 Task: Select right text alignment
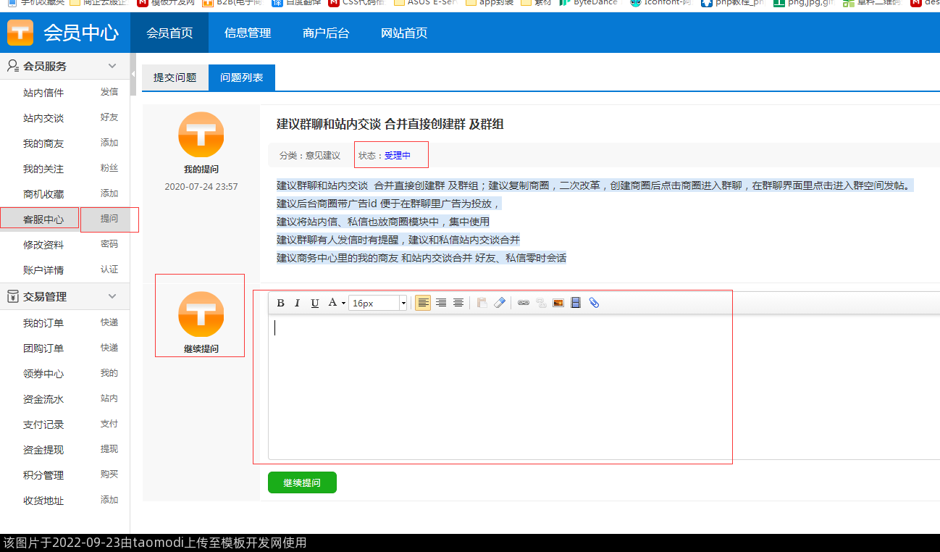click(440, 303)
